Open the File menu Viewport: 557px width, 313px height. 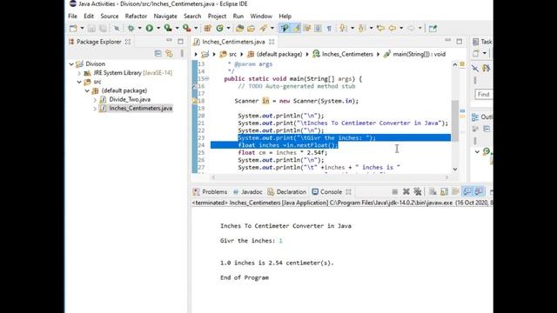72,17
